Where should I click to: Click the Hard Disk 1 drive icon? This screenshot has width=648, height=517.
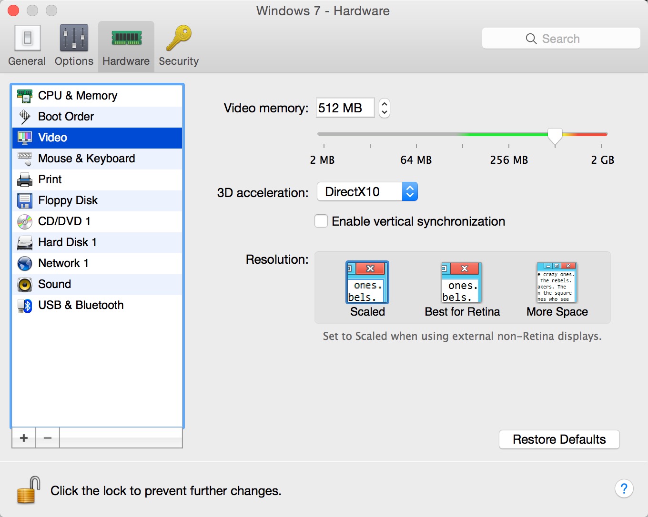click(x=25, y=242)
